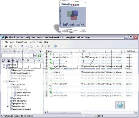Select the private category
This screenshot has height=118, width=139.
point(13,65)
